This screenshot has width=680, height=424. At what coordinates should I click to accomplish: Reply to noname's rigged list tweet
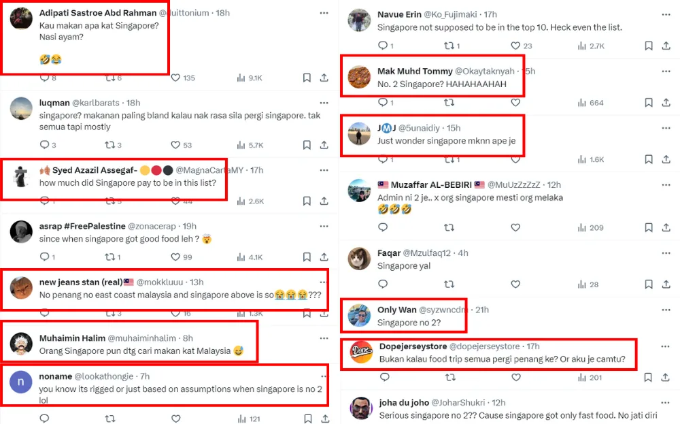(x=44, y=419)
